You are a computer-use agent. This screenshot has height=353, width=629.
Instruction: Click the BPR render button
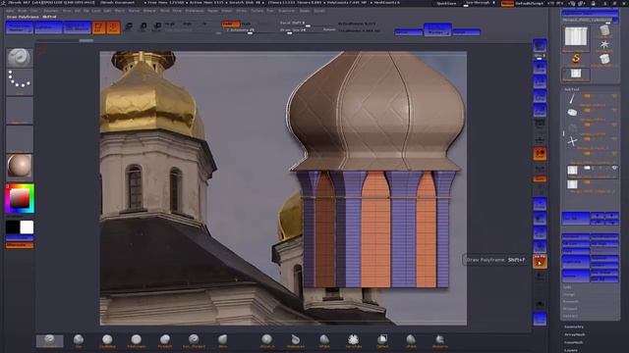540,46
